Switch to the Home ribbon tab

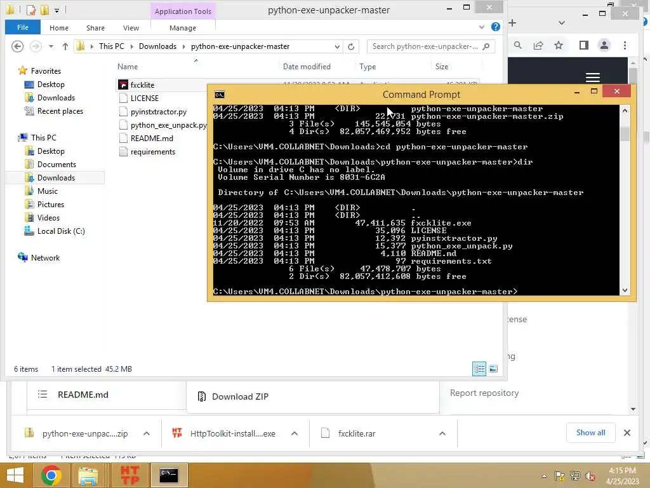click(59, 28)
